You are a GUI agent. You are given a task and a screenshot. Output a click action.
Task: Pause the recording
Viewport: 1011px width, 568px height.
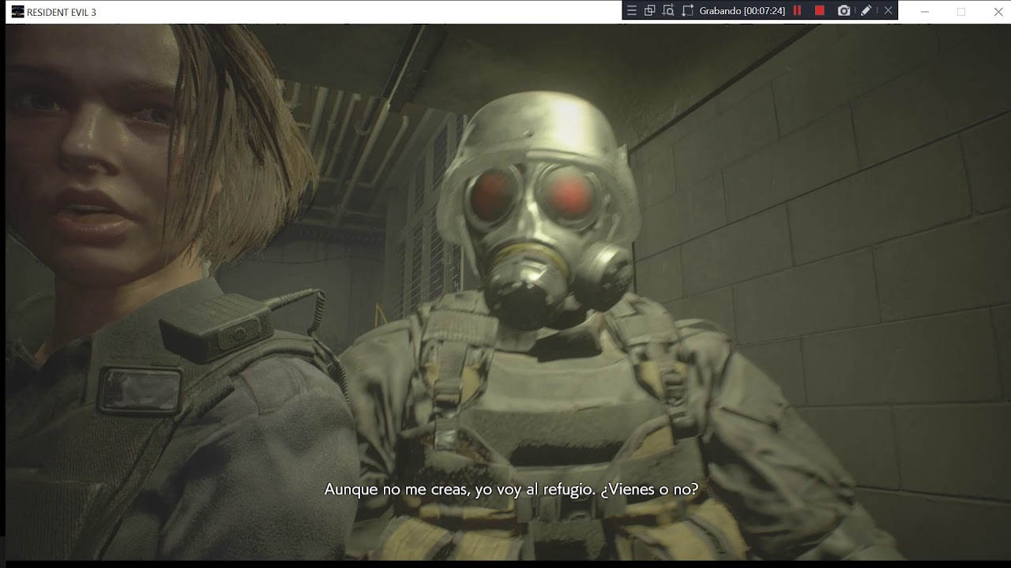click(797, 11)
